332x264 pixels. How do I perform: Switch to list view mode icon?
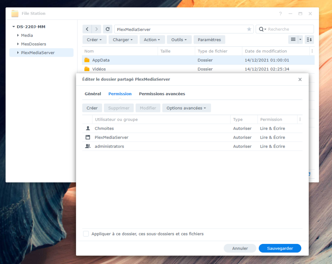[x=293, y=39]
